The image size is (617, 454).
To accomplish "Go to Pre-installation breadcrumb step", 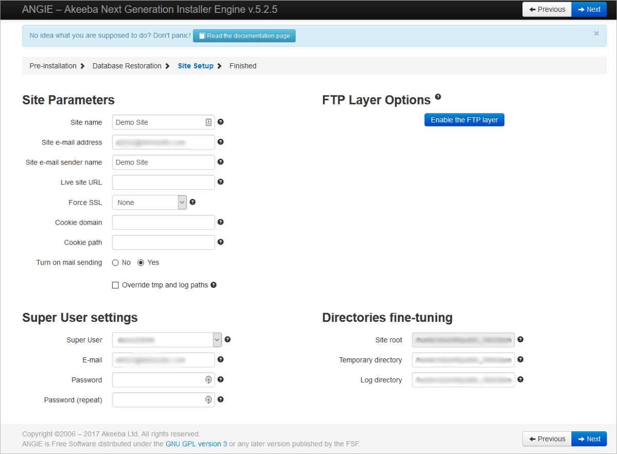I will click(x=53, y=66).
